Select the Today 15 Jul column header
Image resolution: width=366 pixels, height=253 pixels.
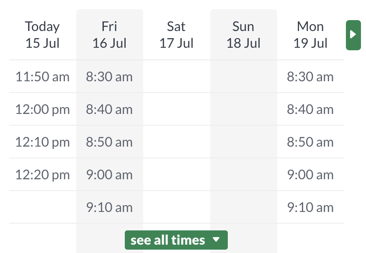pyautogui.click(x=42, y=34)
